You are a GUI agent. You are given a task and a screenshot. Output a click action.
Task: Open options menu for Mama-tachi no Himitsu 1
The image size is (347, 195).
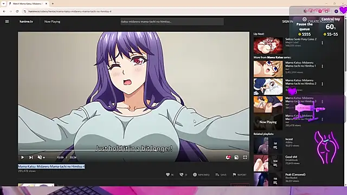tap(322, 66)
